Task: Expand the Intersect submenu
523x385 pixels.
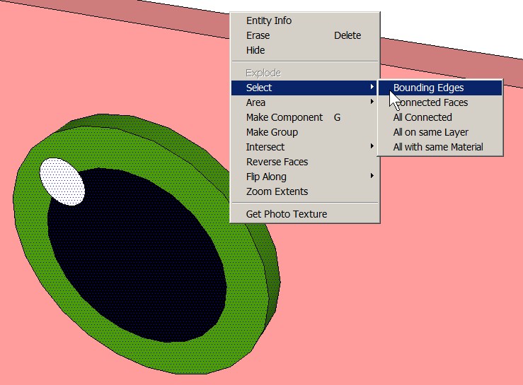Action: [x=265, y=147]
